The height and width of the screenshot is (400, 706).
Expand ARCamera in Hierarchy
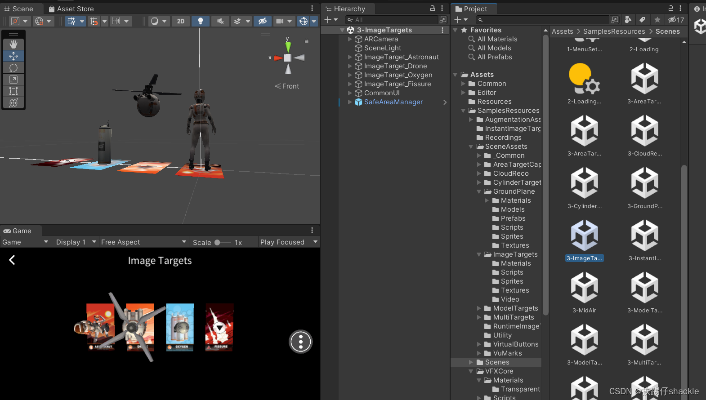350,39
